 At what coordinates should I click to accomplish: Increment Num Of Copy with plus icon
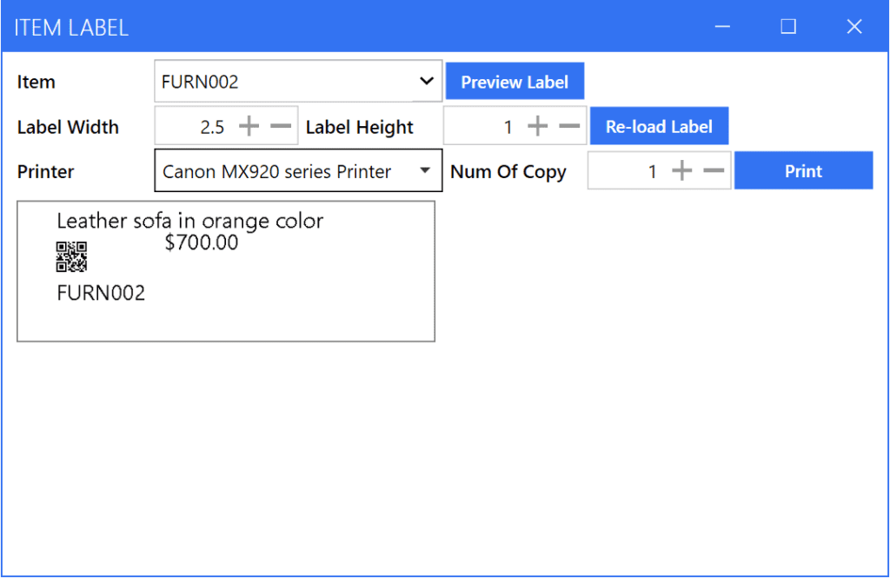[682, 171]
